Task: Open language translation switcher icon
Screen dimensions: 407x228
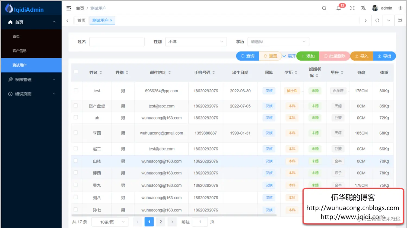Action: click(x=363, y=8)
